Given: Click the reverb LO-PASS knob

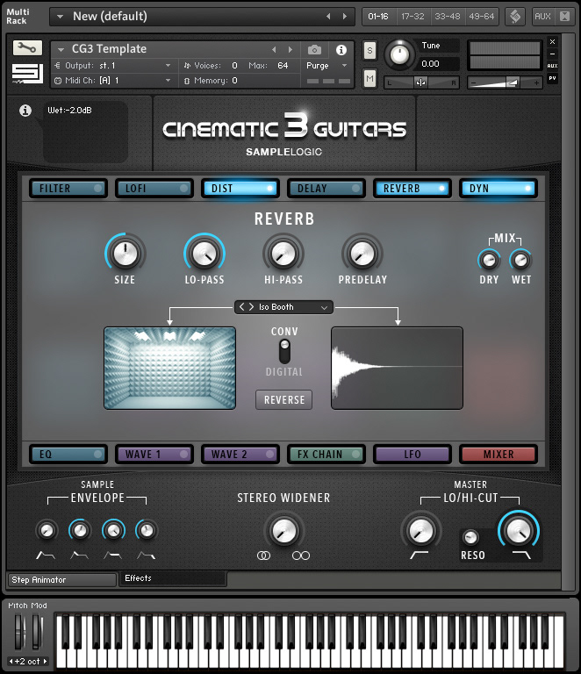Looking at the screenshot, I should 204,253.
